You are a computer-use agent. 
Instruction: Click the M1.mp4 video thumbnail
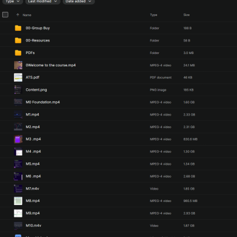[x=18, y=114]
